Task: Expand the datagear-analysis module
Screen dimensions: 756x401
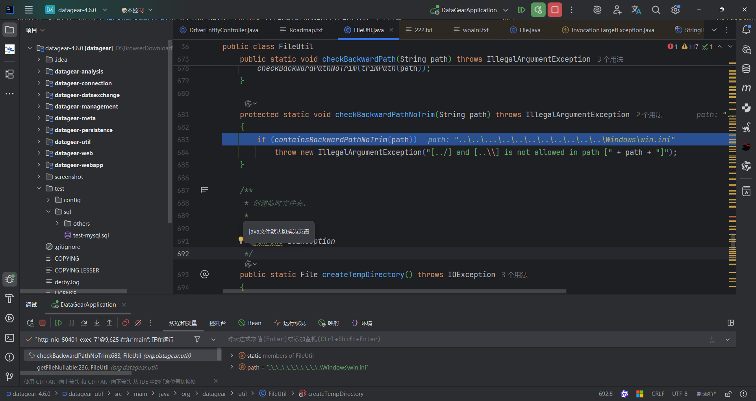Action: click(x=39, y=71)
